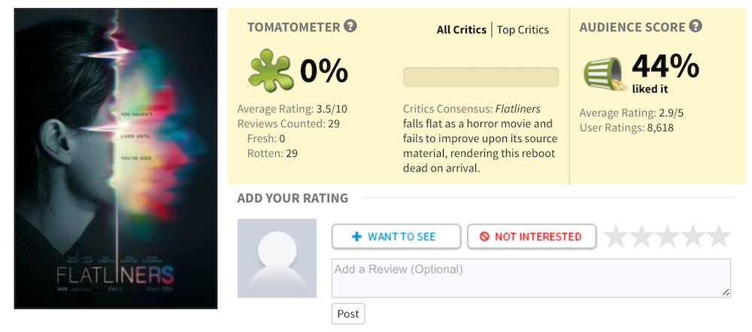752x332 pixels.
Task: Click the empty Tomatometer score bar
Action: tap(481, 77)
